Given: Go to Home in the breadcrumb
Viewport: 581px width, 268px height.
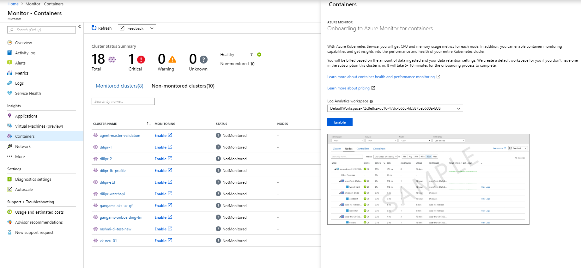Looking at the screenshot, I should pyautogui.click(x=13, y=4).
